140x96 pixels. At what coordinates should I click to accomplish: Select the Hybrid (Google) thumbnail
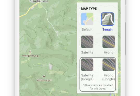[109, 65]
